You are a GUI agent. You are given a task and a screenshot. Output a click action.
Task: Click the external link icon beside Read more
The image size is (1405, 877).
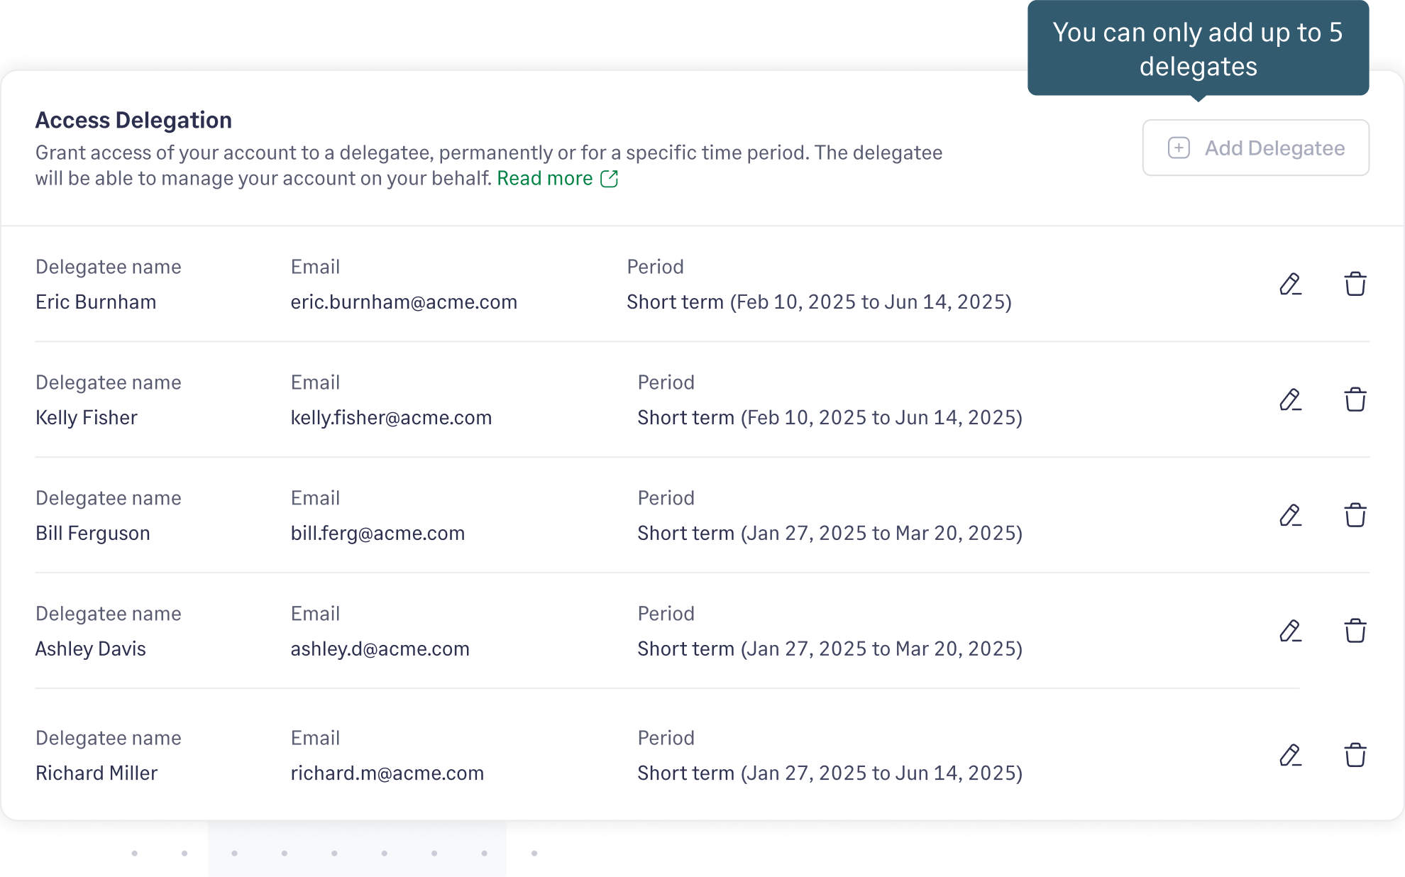click(610, 180)
